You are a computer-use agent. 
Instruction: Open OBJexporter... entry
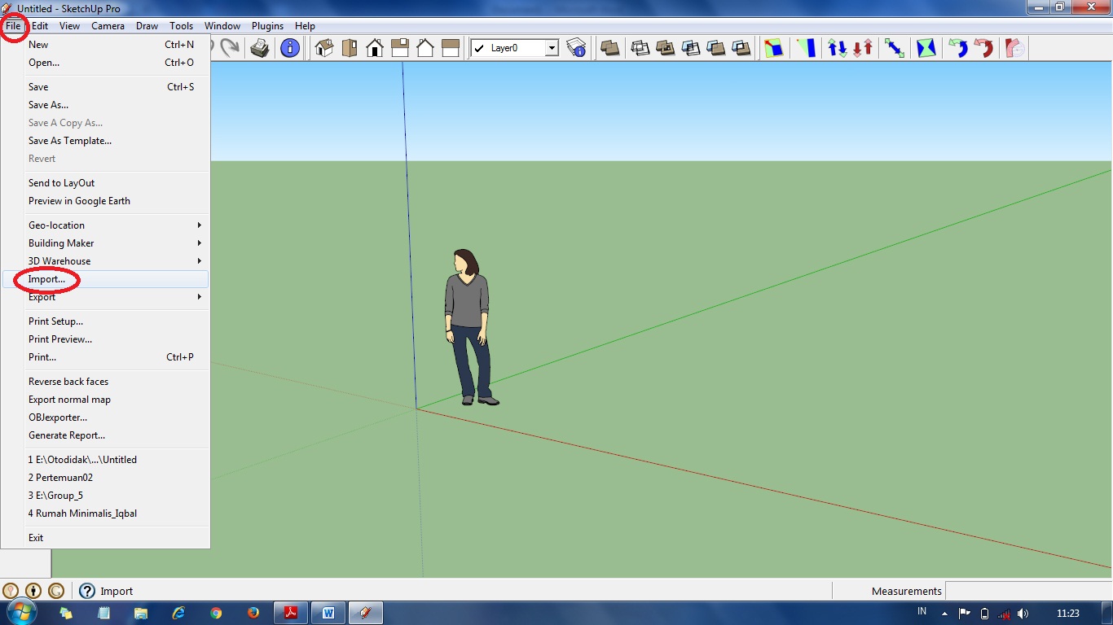tap(105, 417)
